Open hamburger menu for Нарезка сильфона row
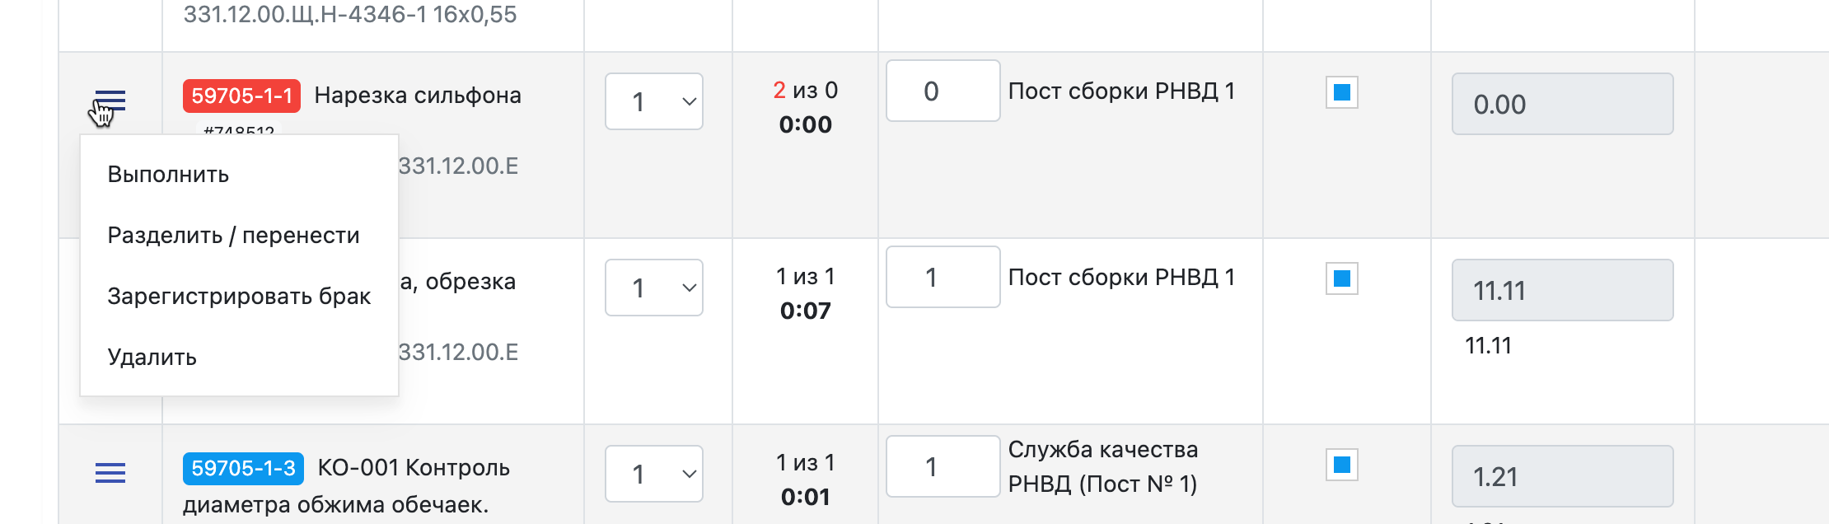Viewport: 1829px width, 524px height. pos(110,101)
